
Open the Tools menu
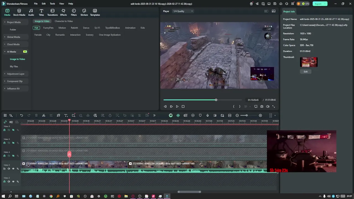point(52,4)
